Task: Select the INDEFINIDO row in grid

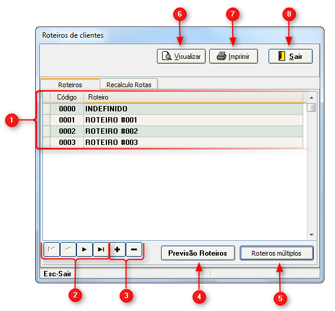Action: [173, 109]
